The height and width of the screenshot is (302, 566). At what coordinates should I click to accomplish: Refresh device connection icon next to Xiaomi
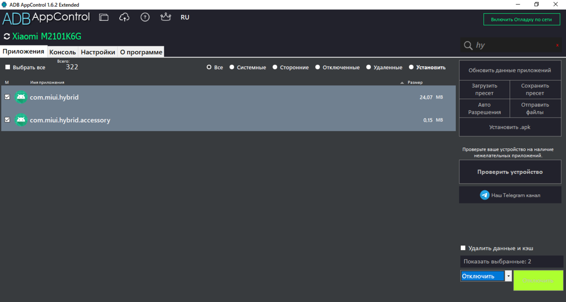point(7,36)
